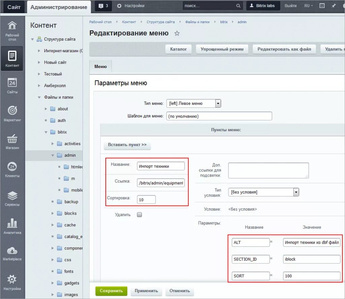Add page to favorites with star icon

tap(177, 33)
